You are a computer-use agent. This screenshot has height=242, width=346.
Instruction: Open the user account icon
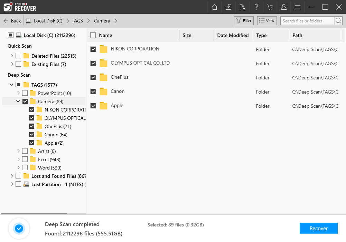pos(283,7)
